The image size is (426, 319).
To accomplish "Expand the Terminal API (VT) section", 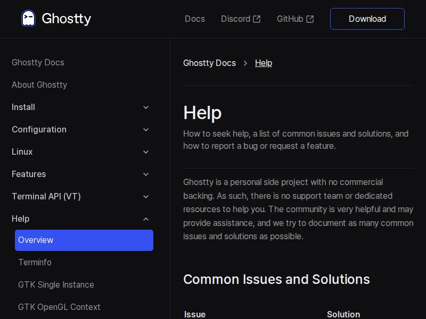I will click(x=146, y=197).
